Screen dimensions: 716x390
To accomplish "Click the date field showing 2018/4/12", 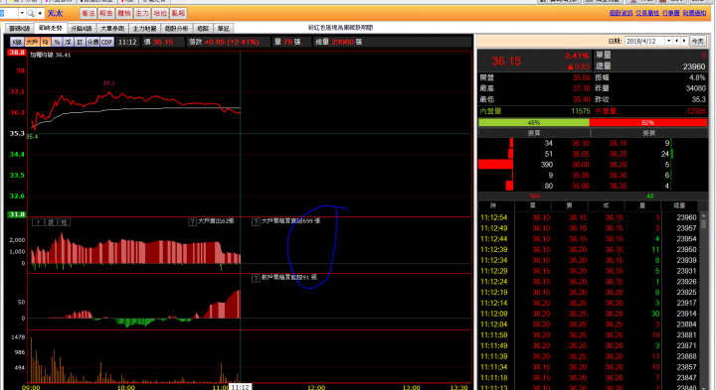I will pyautogui.click(x=644, y=41).
